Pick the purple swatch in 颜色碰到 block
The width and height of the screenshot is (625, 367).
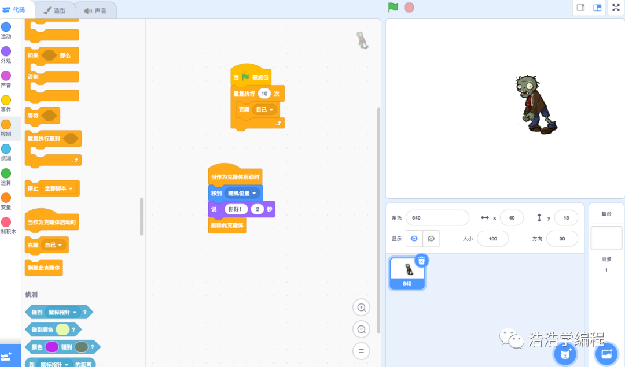52,347
